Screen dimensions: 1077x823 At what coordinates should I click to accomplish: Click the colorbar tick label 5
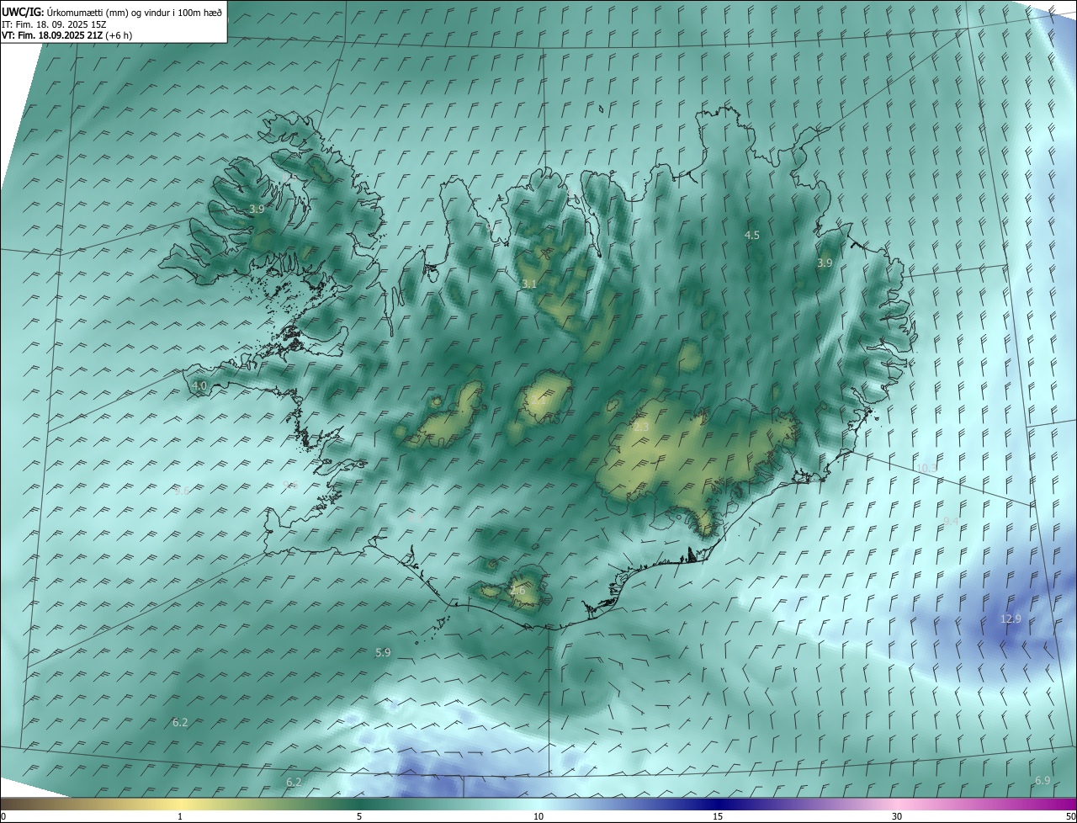tap(359, 816)
